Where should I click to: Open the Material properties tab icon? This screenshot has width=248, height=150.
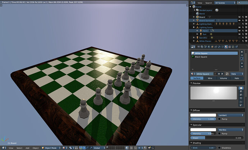226,47
